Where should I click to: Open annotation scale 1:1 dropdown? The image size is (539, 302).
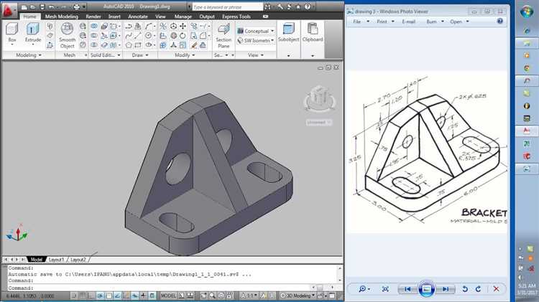click(249, 296)
